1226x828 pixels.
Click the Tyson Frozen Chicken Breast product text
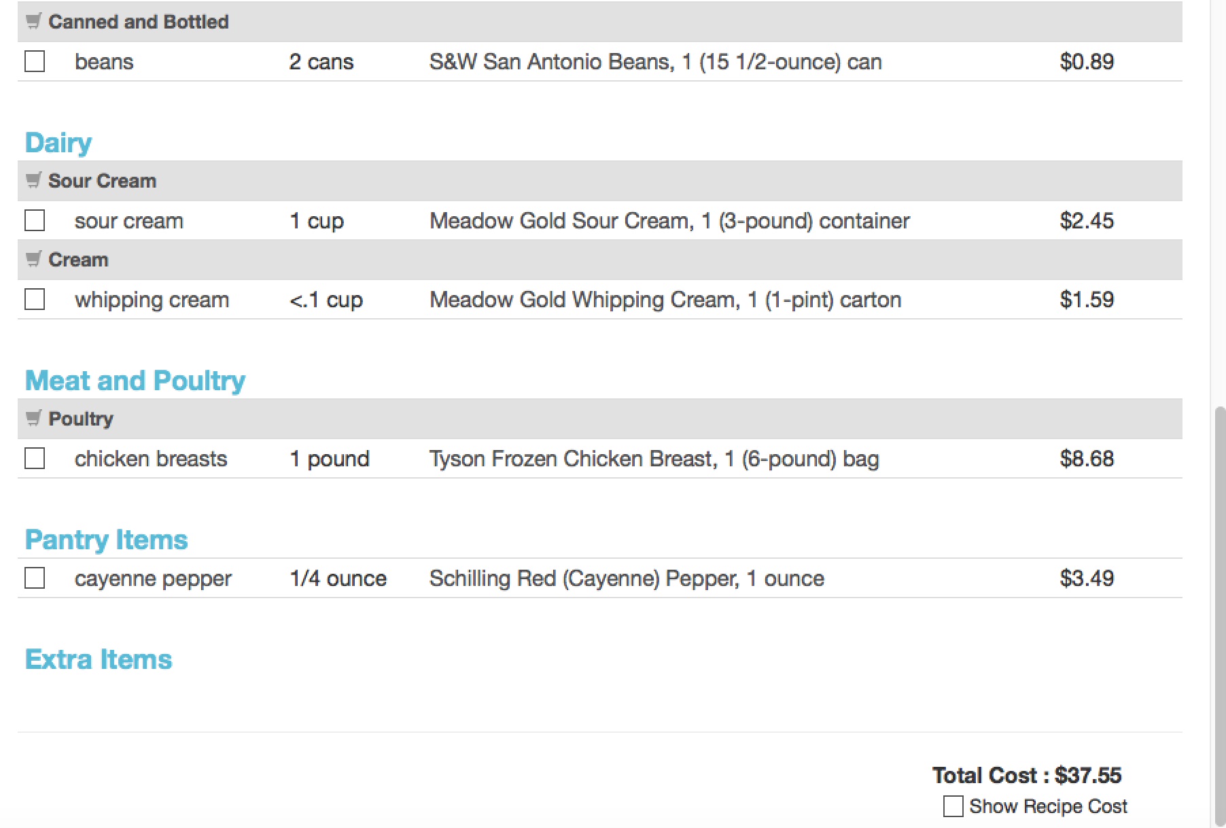click(x=654, y=459)
